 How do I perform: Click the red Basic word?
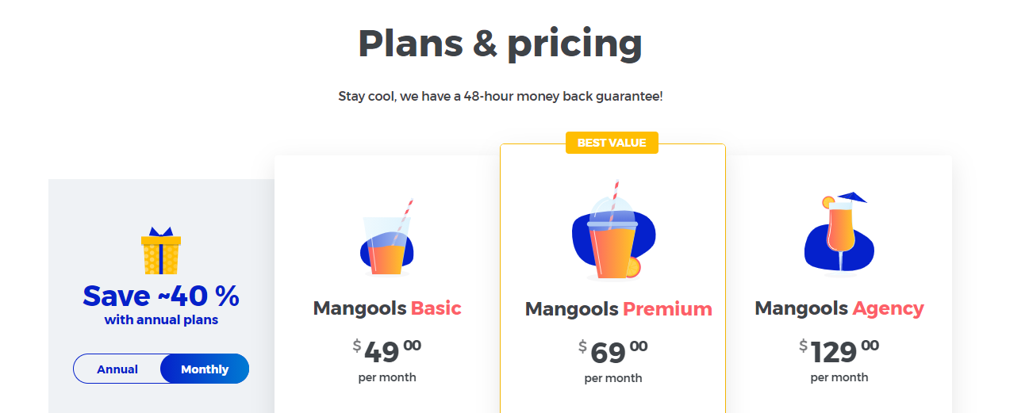pyautogui.click(x=436, y=308)
